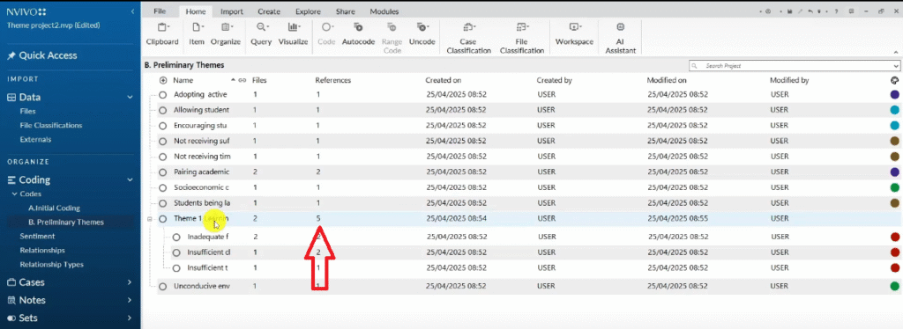Select the circle of Theme 1 code

pyautogui.click(x=163, y=219)
